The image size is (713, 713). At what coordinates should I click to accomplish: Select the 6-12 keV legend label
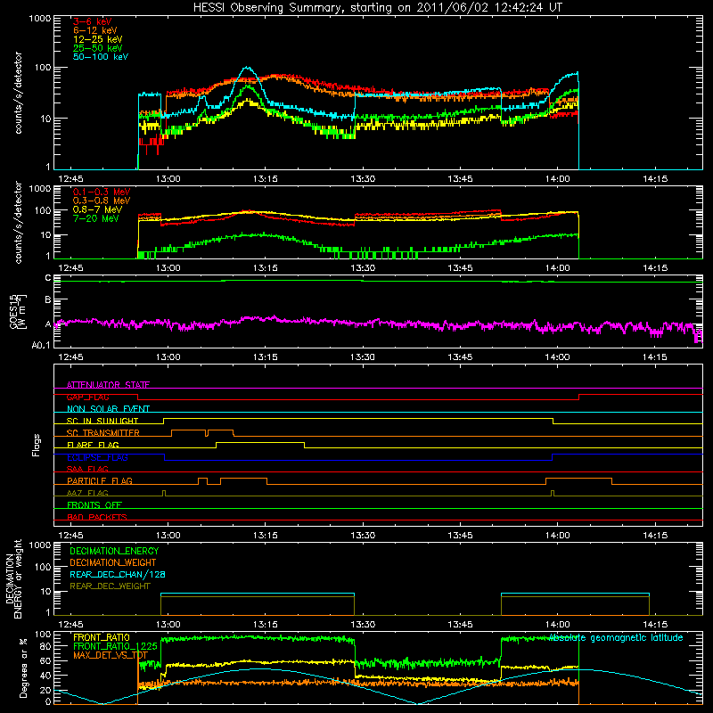pyautogui.click(x=95, y=30)
